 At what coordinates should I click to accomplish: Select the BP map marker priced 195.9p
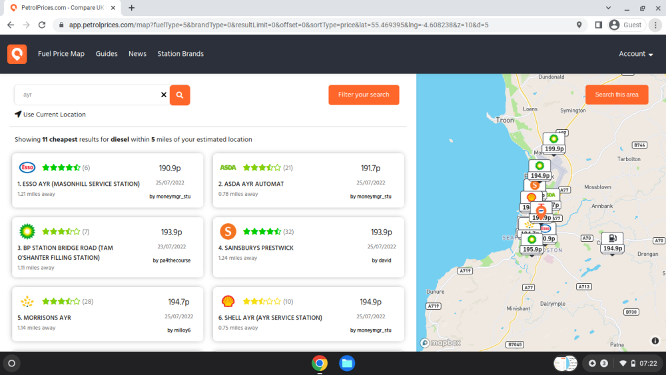pos(531,244)
